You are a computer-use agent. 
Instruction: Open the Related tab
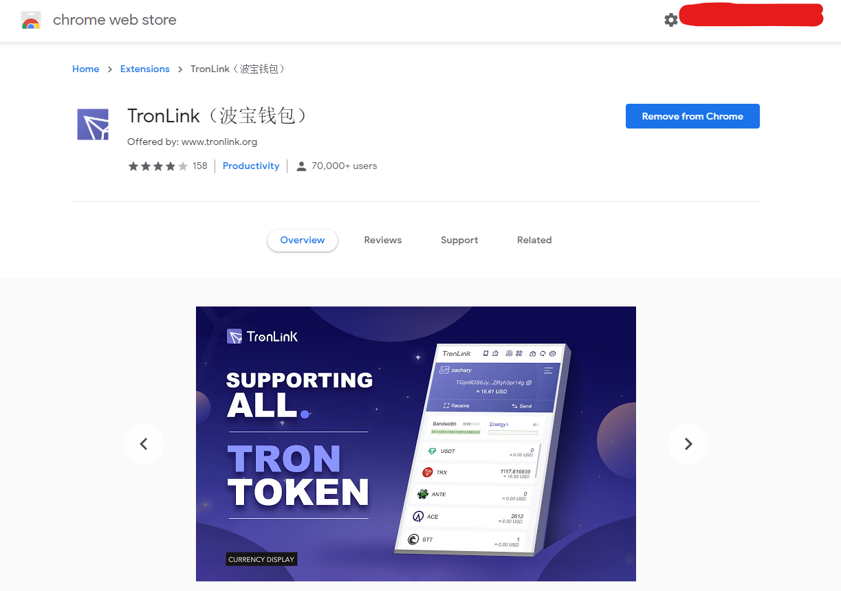pos(534,241)
